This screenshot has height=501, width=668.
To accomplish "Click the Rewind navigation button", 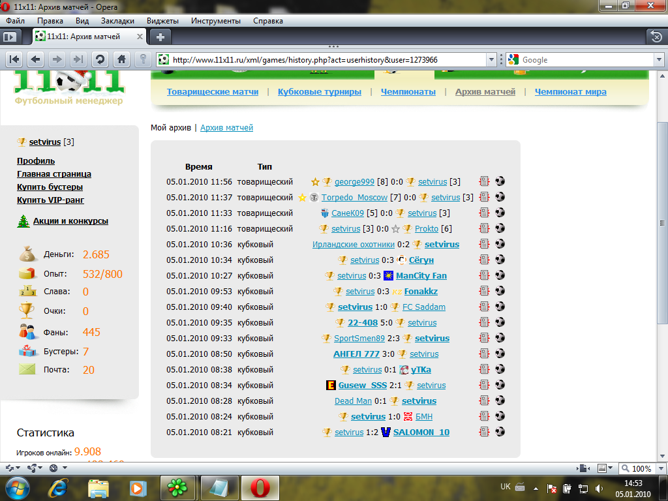I will point(14,59).
